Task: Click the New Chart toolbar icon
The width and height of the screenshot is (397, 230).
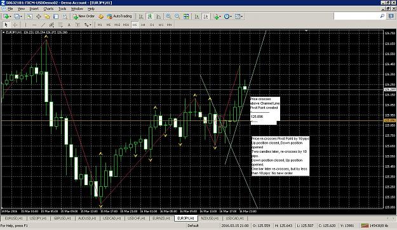Action: coord(6,16)
